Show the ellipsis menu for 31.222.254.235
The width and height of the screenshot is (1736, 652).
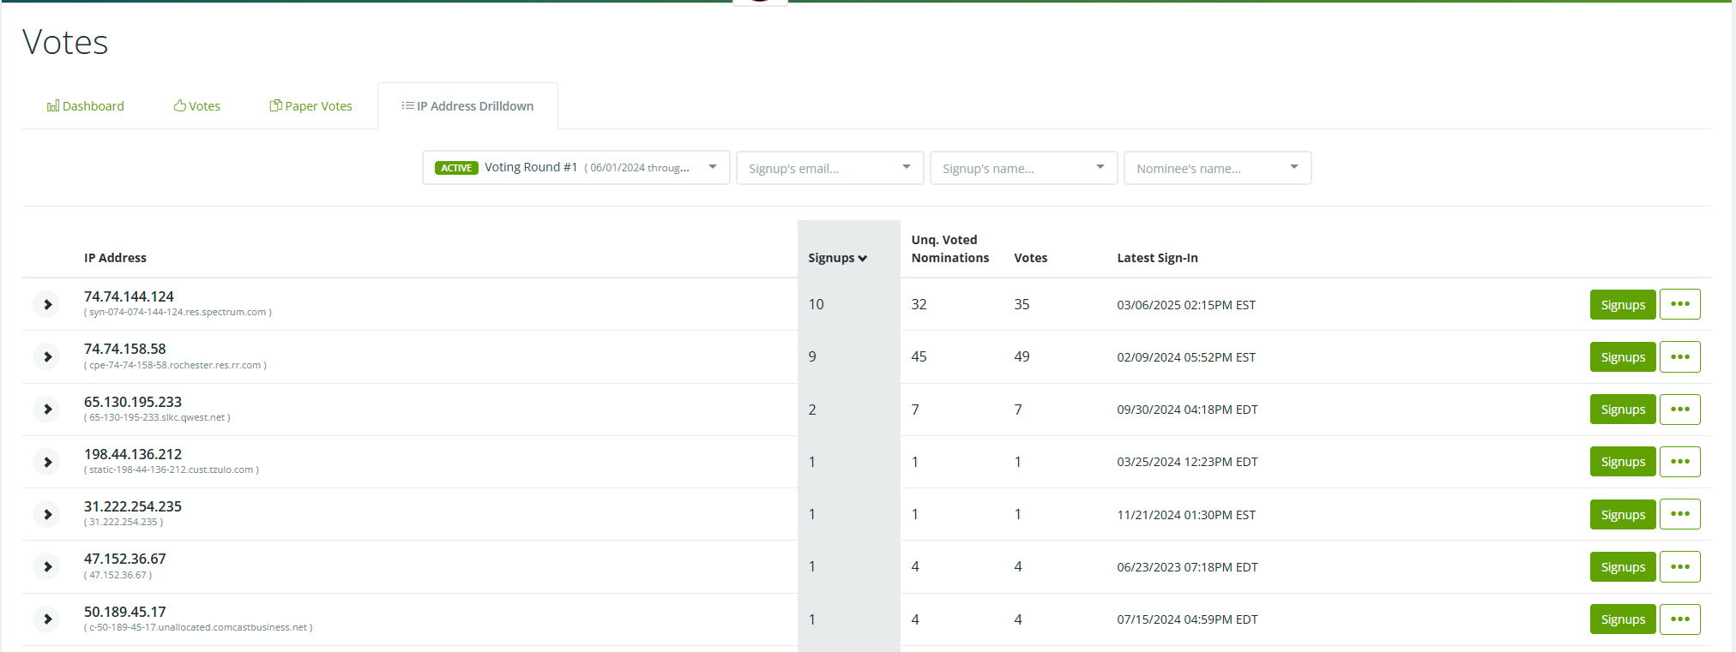1679,514
